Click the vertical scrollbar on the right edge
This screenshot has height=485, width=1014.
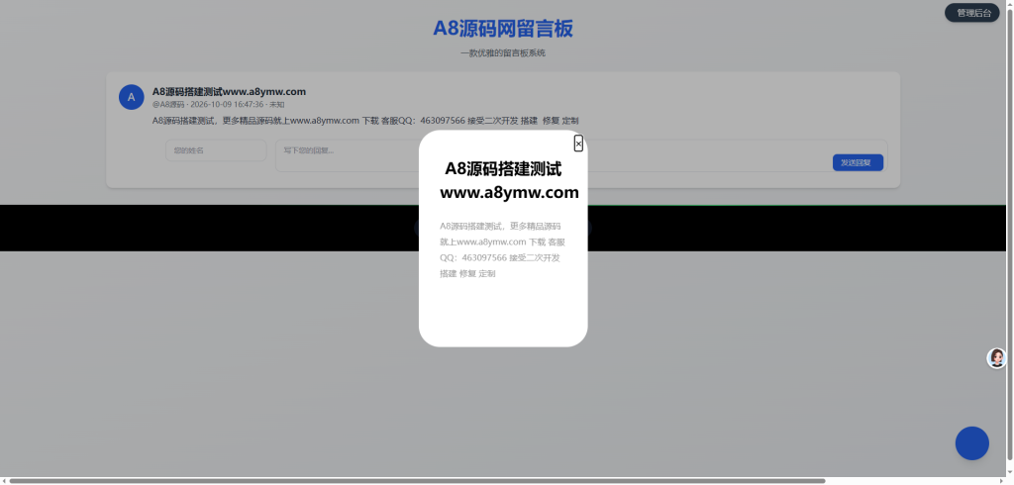coord(1010,233)
